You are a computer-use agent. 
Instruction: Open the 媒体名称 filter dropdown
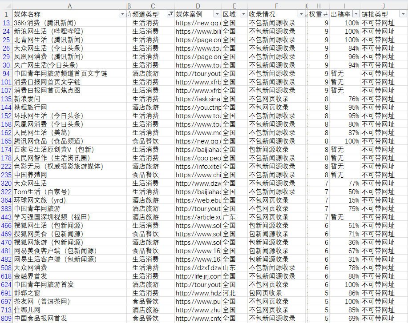(x=122, y=14)
